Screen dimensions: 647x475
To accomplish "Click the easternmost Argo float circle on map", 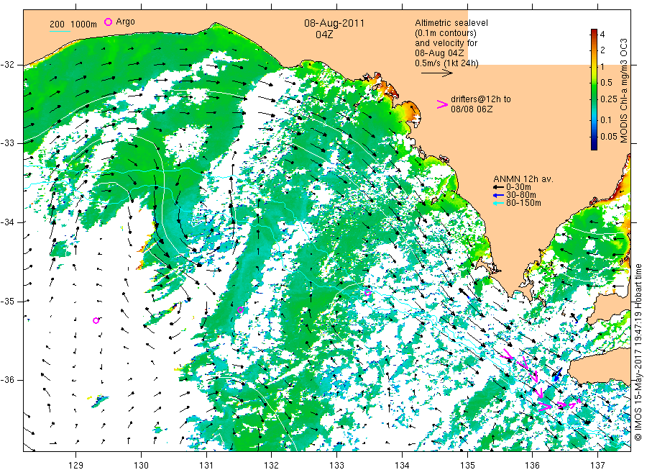I will click(367, 292).
